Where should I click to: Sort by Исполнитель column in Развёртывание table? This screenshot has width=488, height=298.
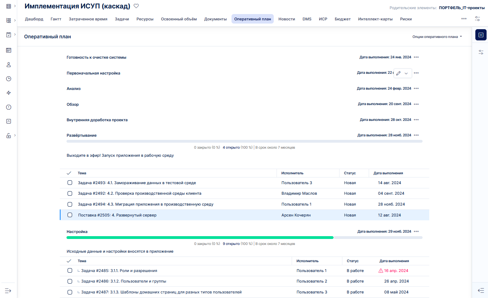(292, 173)
